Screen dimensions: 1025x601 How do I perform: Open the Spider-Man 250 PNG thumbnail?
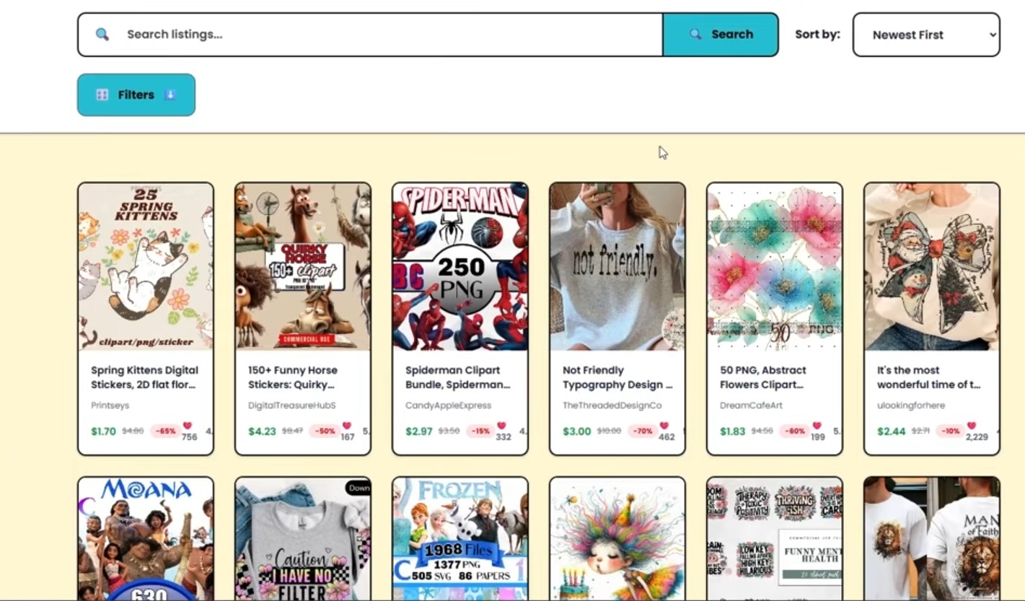tap(460, 266)
